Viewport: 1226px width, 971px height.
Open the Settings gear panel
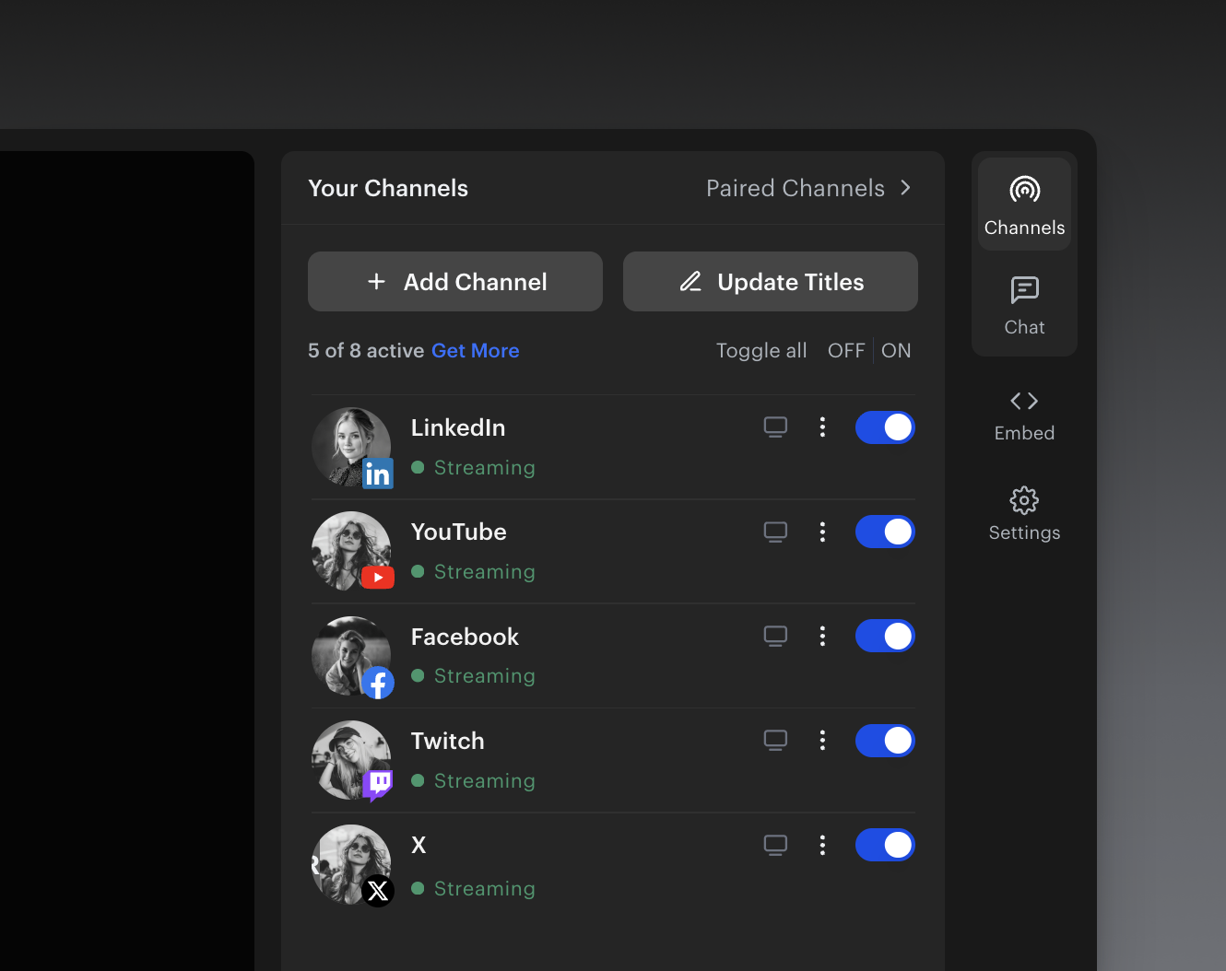pyautogui.click(x=1024, y=513)
